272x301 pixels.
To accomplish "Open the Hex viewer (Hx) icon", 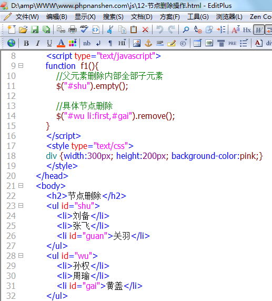I will (247, 30).
